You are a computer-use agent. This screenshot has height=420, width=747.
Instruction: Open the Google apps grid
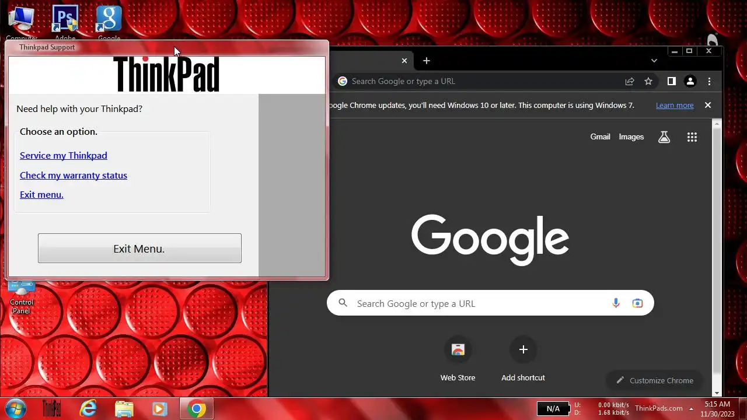click(x=692, y=137)
